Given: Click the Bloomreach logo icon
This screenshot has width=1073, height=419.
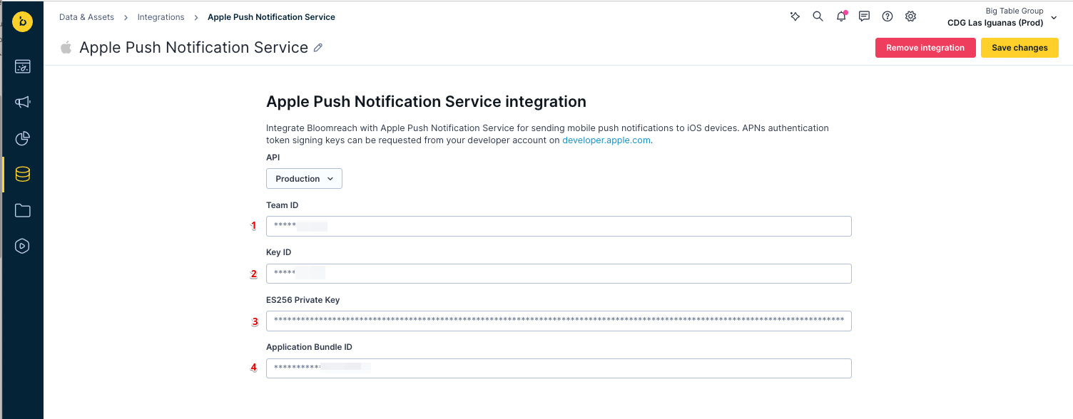Looking at the screenshot, I should [x=22, y=22].
